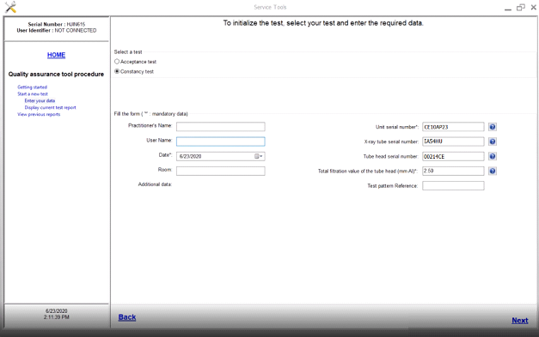Close the Service Tools window
539x337 pixels.
534,7
